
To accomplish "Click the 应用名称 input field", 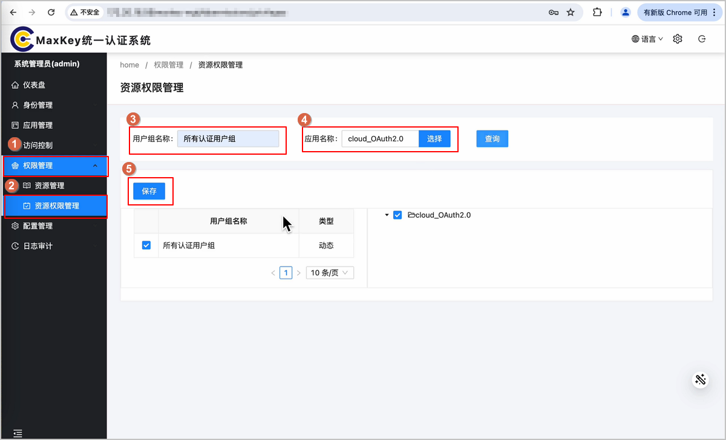I will tap(380, 138).
